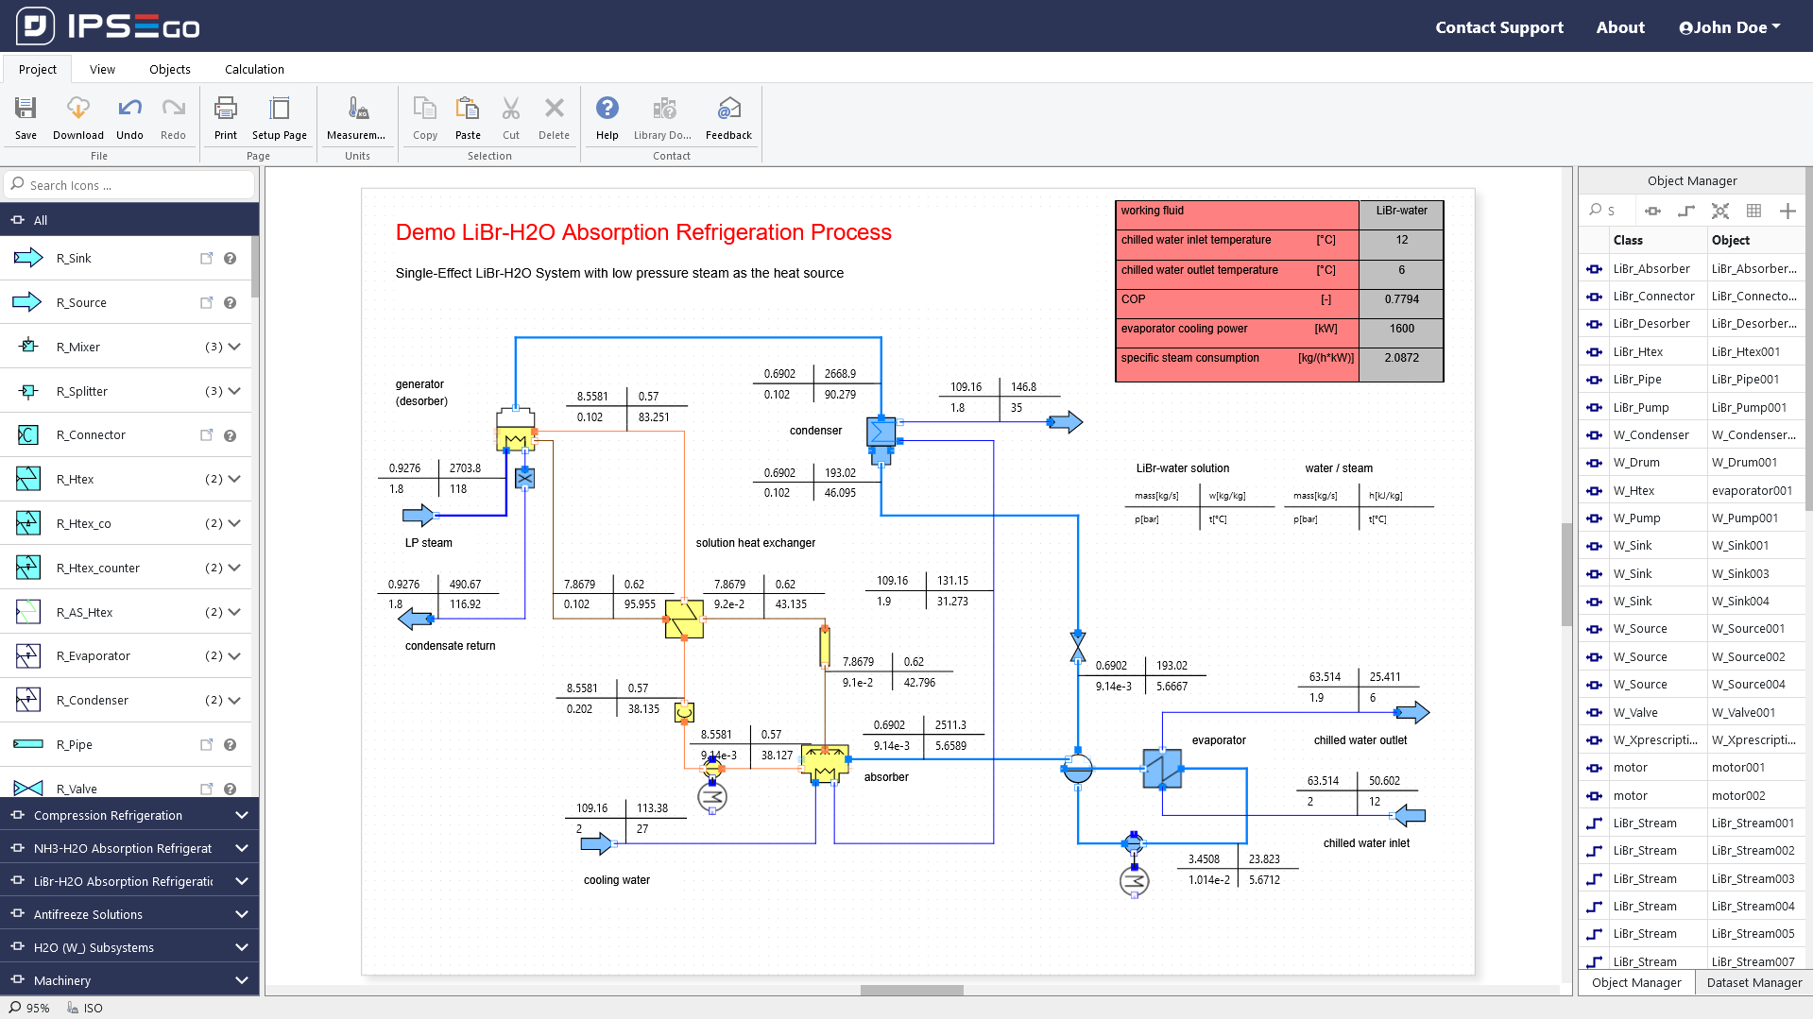Toggle the grid table filter in Object Manager
This screenshot has height=1019, width=1813.
(x=1753, y=212)
